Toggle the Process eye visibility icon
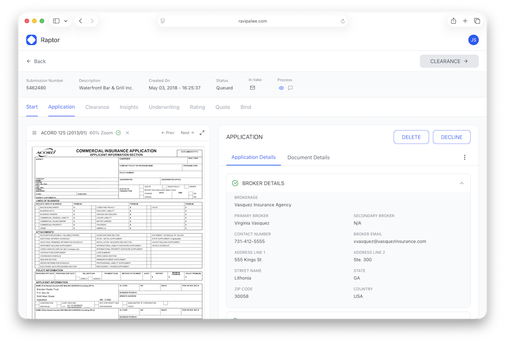This screenshot has height=343, width=505. (281, 88)
